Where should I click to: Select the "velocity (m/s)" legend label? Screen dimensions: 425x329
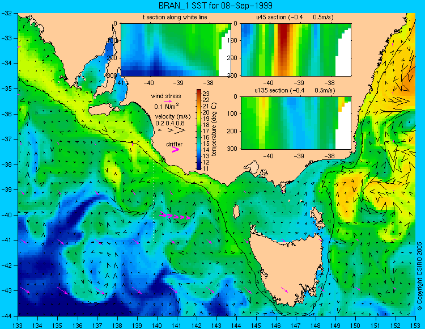pos(173,116)
